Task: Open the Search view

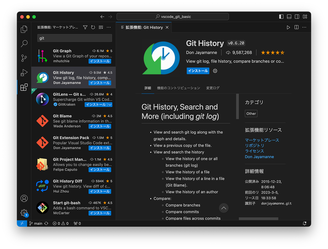Action: pos(24,43)
